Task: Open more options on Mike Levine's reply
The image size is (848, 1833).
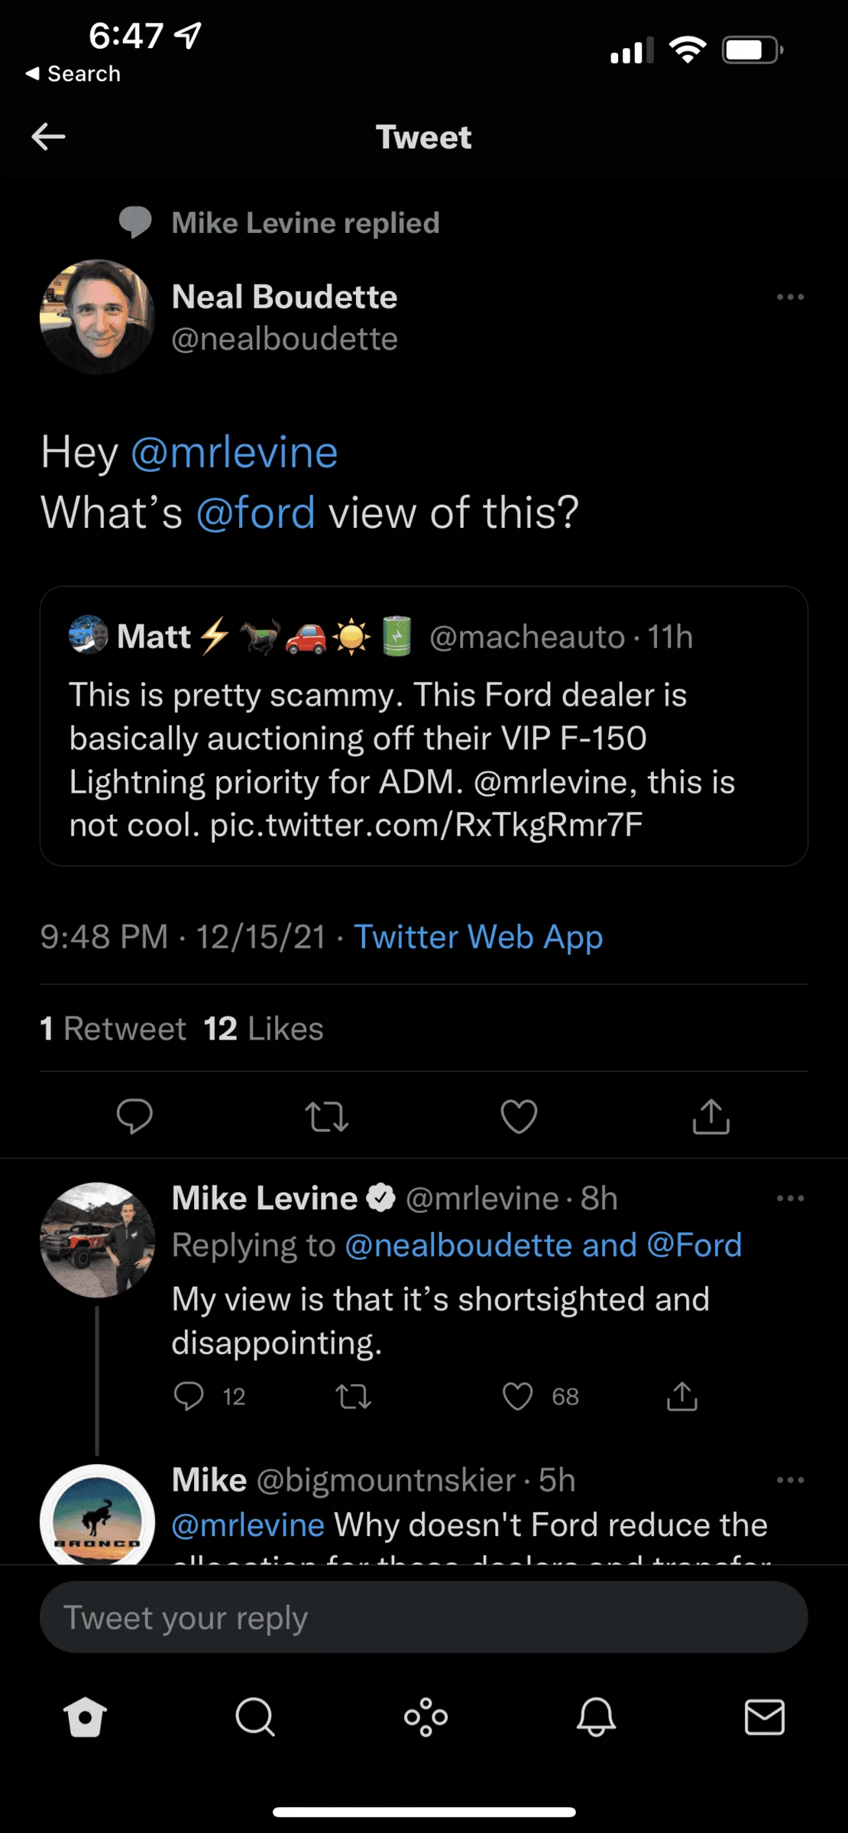Action: (790, 1198)
